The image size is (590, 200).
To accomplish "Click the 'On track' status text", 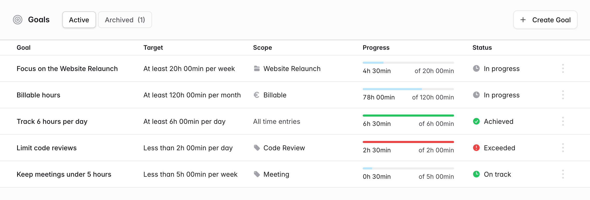I will point(497,174).
